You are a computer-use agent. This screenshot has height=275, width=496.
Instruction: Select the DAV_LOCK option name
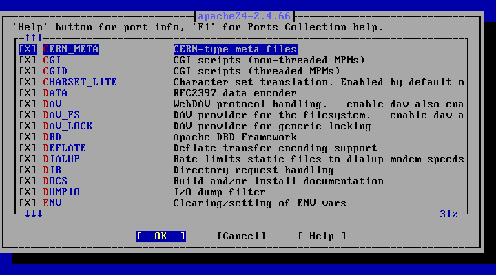pos(68,126)
